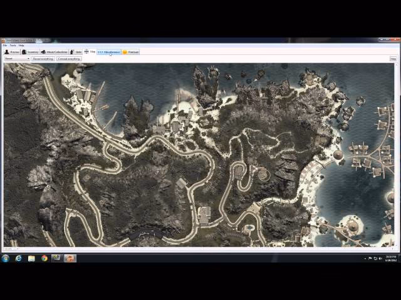This screenshot has height=300, width=401.
Task: Expand the map location dropdown
Action: click(x=18, y=59)
